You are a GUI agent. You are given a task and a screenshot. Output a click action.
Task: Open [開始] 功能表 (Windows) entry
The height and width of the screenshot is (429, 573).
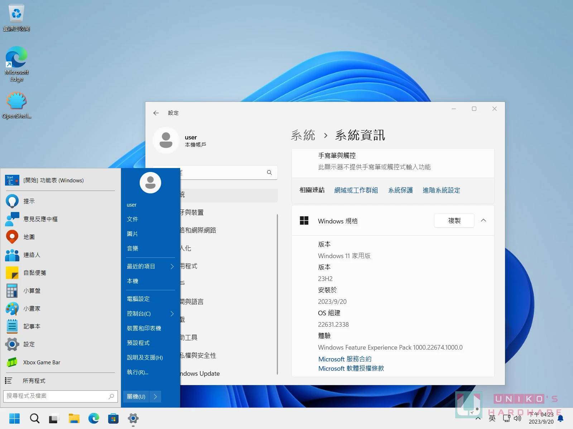pos(60,180)
